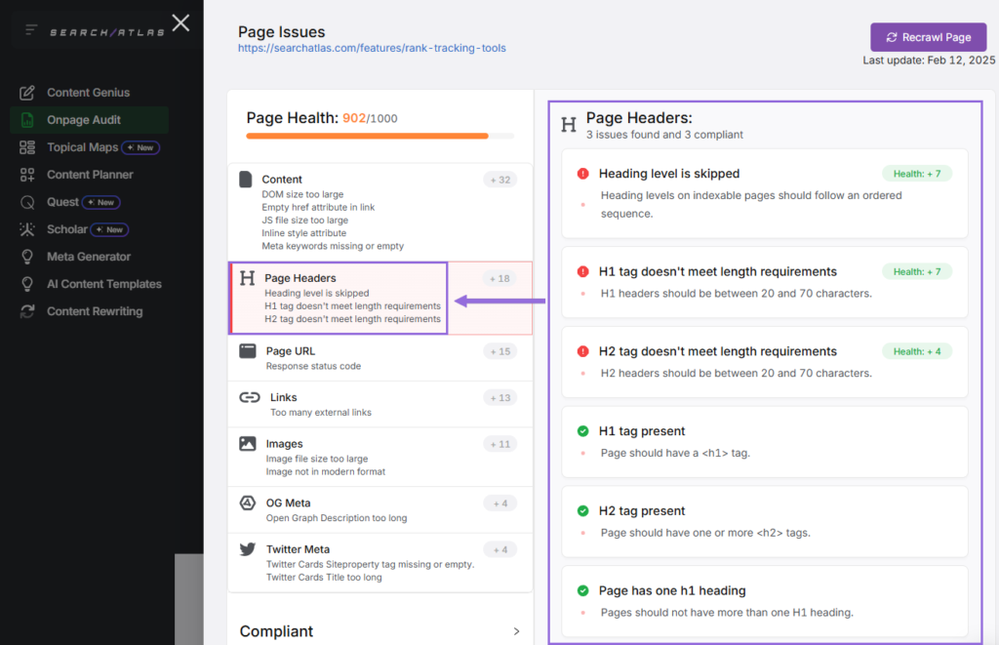
Task: Click the Page has one h1 heading item
Action: click(x=765, y=601)
